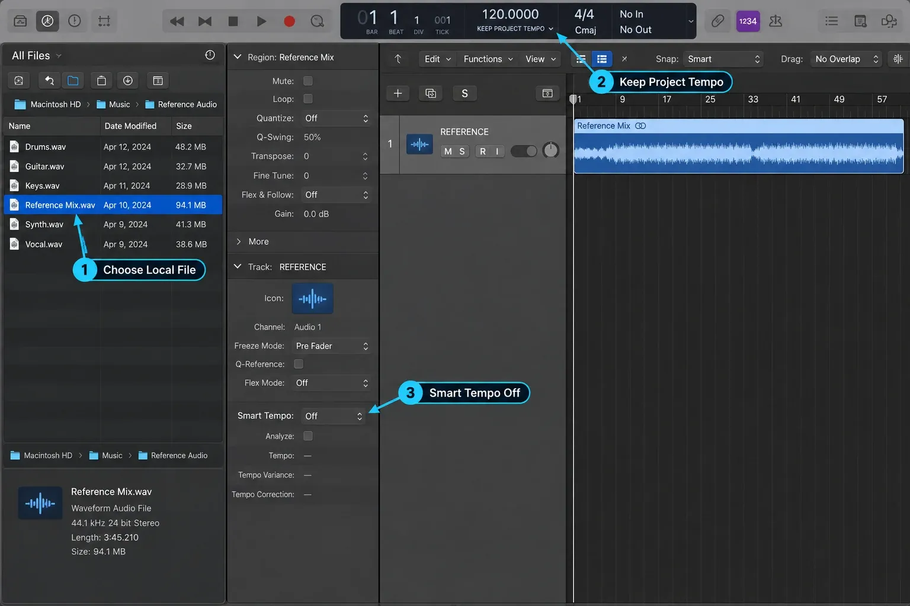Image resolution: width=910 pixels, height=606 pixels.
Task: Open the Functions menu in the tracks area
Action: [488, 59]
